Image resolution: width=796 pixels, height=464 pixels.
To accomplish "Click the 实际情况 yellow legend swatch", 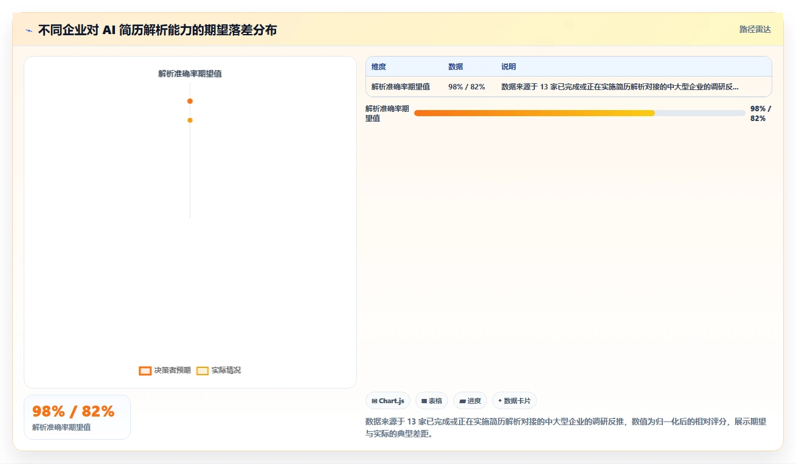I will coord(202,371).
